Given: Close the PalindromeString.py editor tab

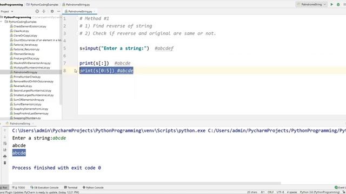Looking at the screenshot, I should click(x=95, y=11).
